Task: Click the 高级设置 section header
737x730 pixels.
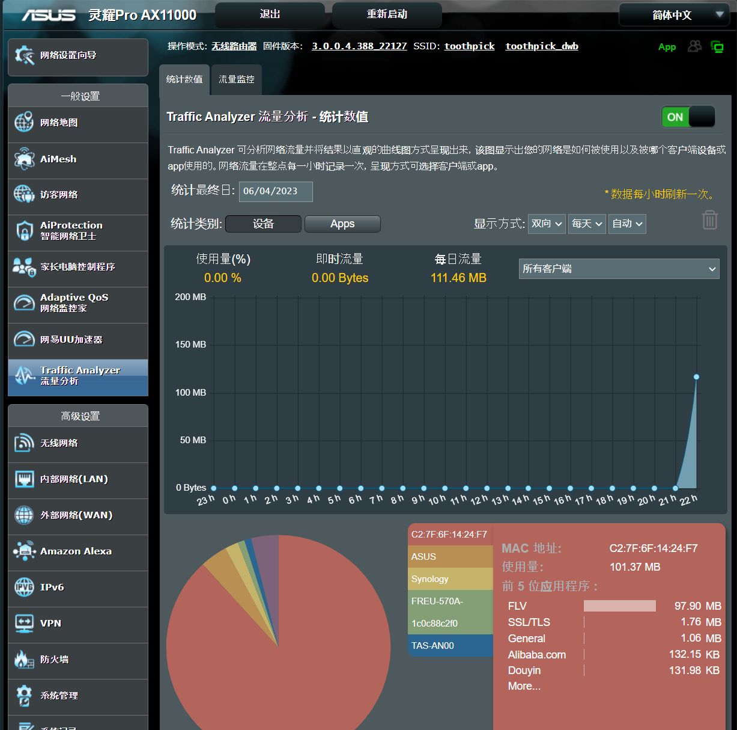Action: tap(78, 416)
